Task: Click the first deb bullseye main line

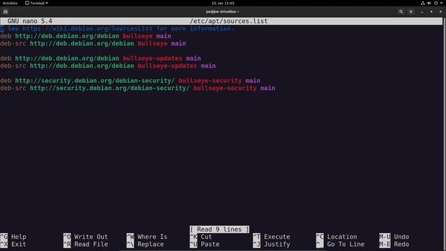Action: coord(86,36)
